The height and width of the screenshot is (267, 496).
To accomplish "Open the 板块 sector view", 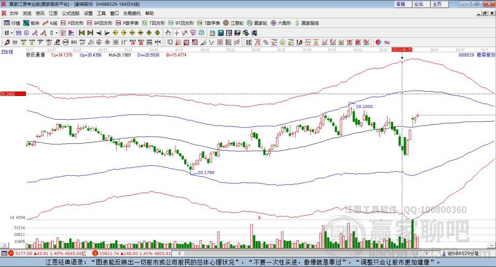I will pos(31,23).
